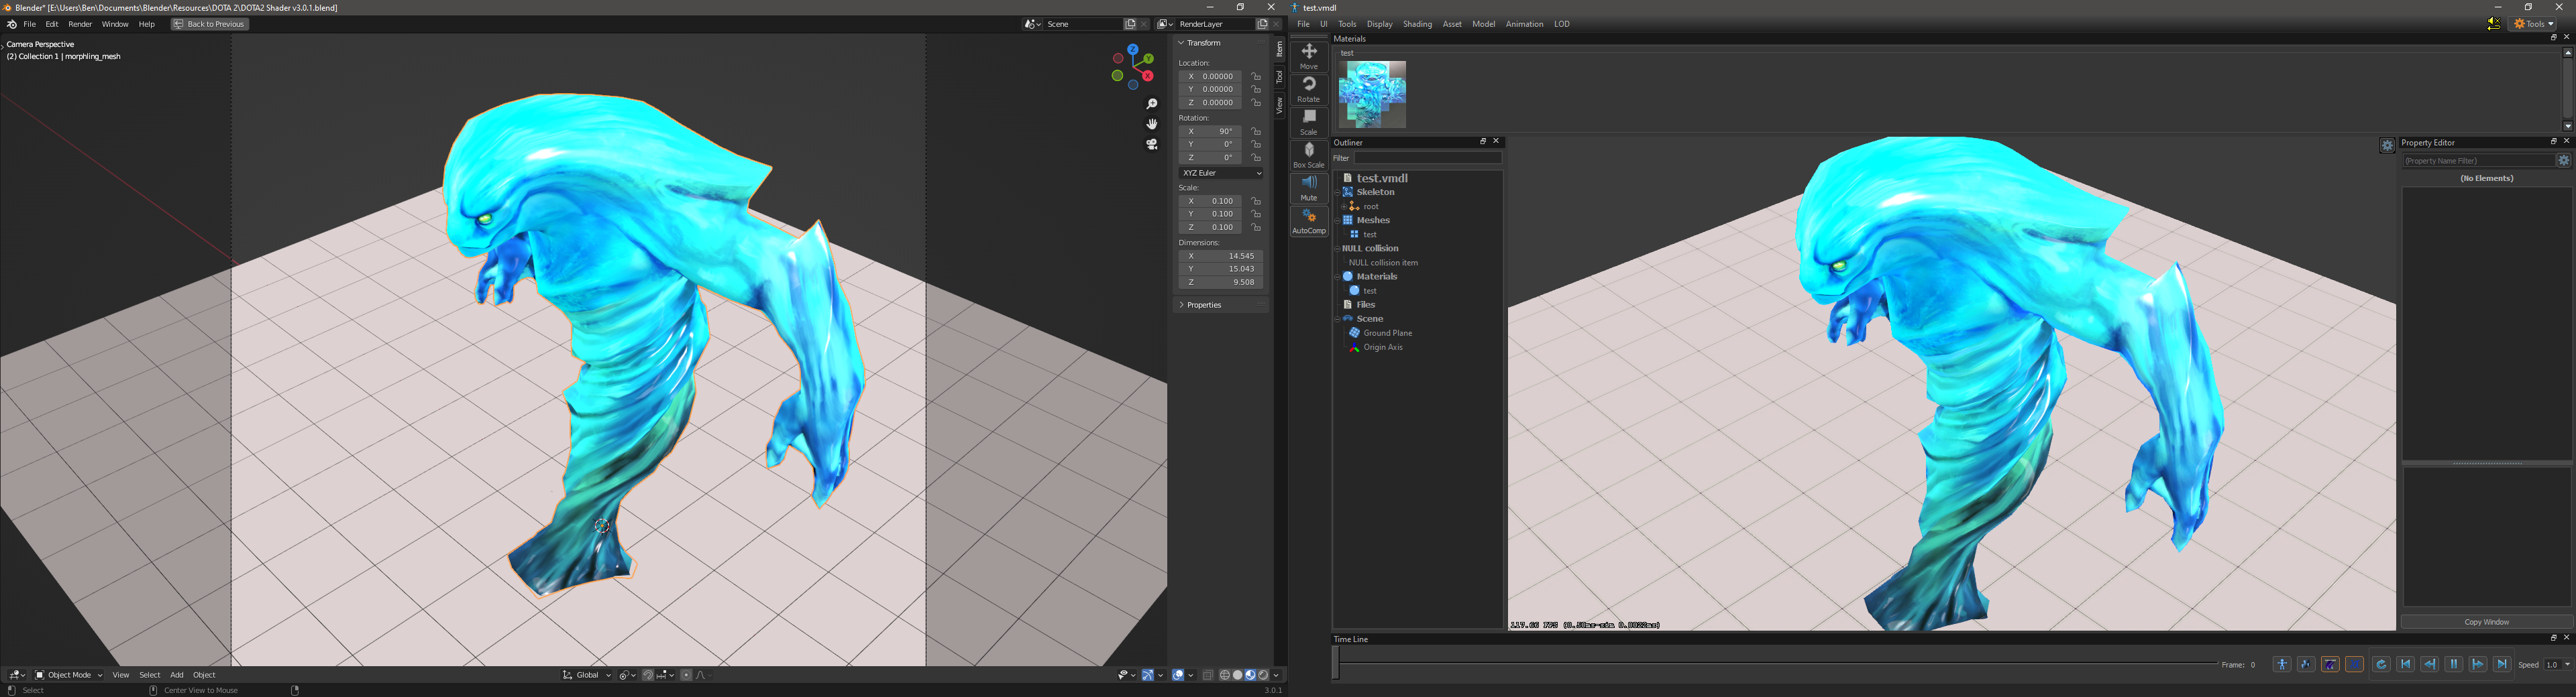Click Object menu in viewport header

click(204, 675)
